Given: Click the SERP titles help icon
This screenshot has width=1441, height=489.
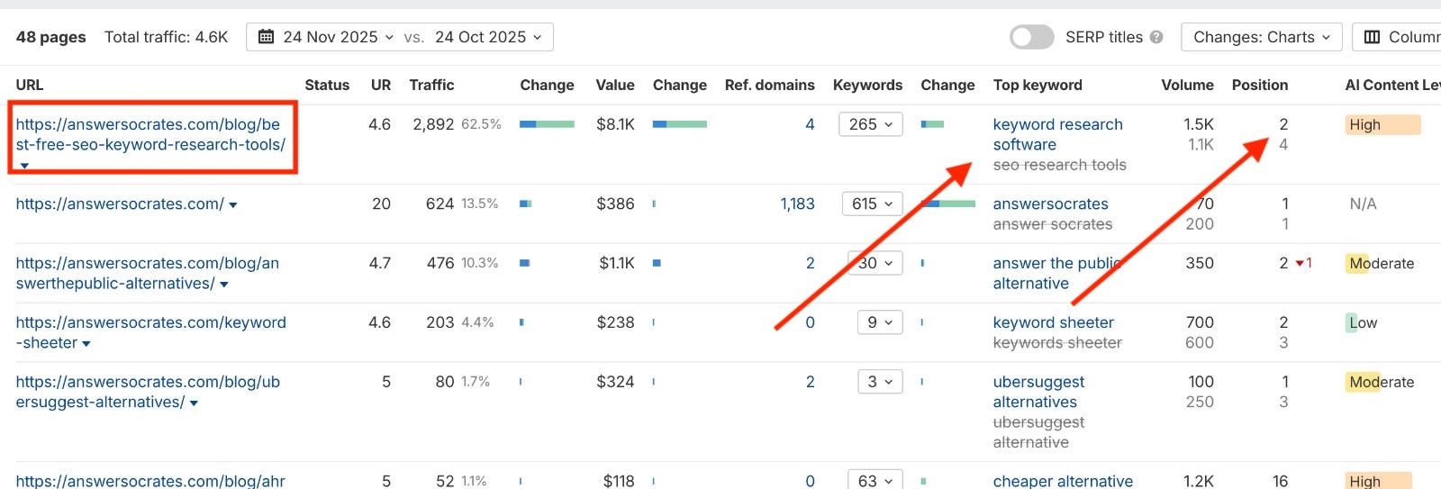Looking at the screenshot, I should [1156, 37].
